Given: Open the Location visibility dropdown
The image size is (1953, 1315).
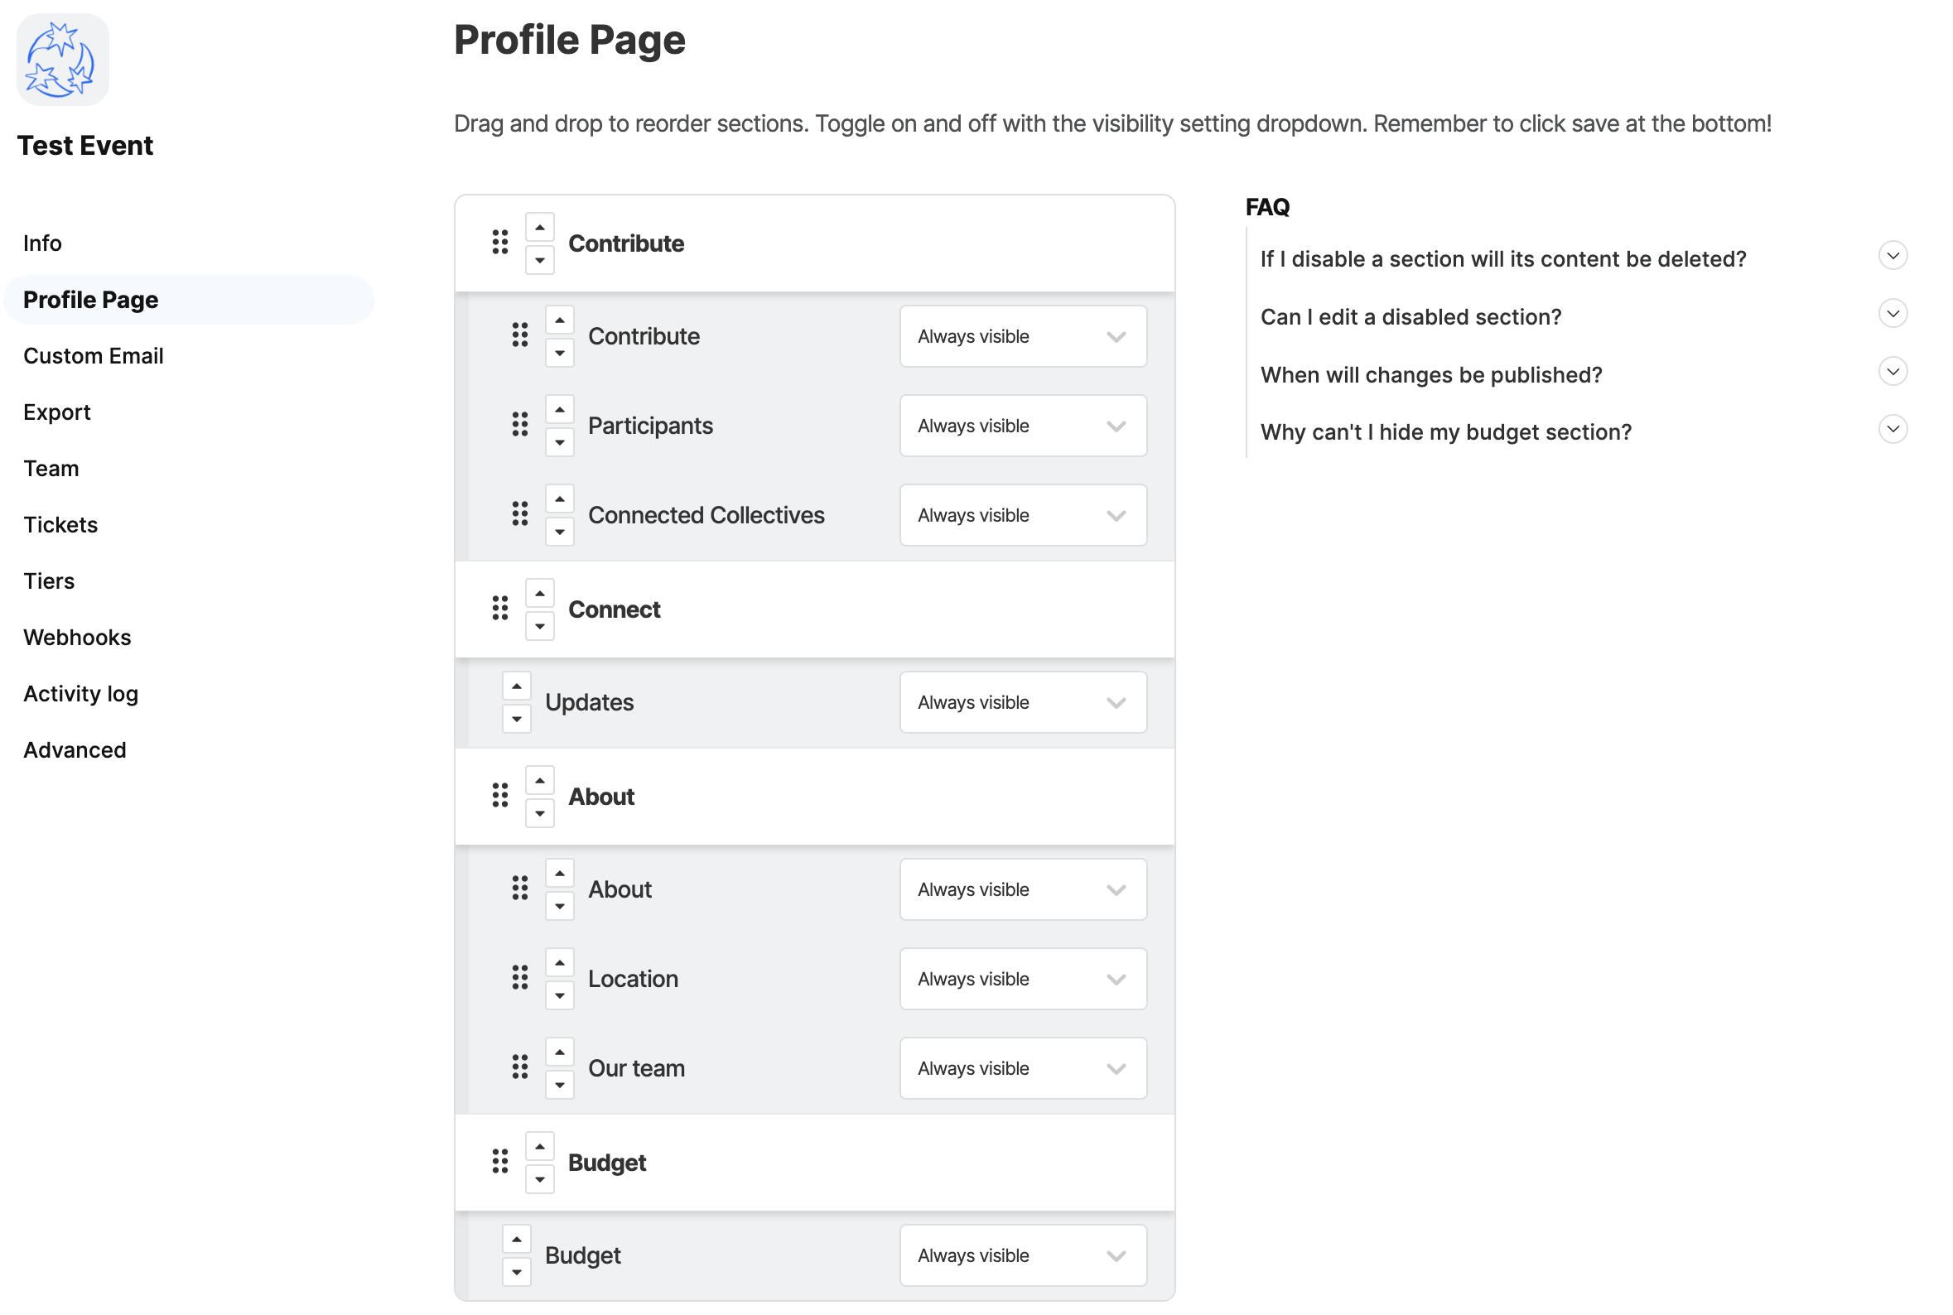Looking at the screenshot, I should pos(1022,979).
